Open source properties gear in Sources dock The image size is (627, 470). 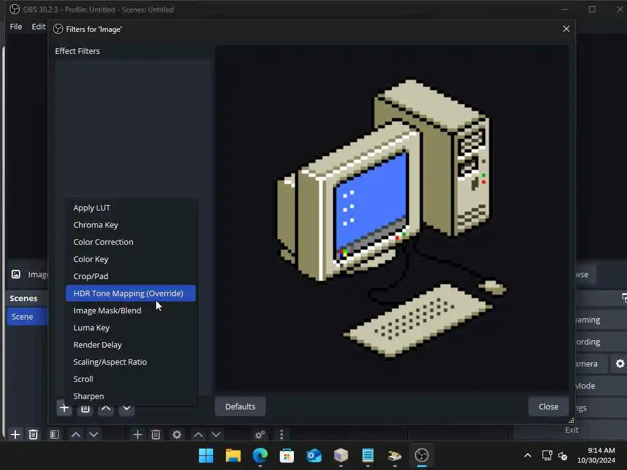(177, 435)
